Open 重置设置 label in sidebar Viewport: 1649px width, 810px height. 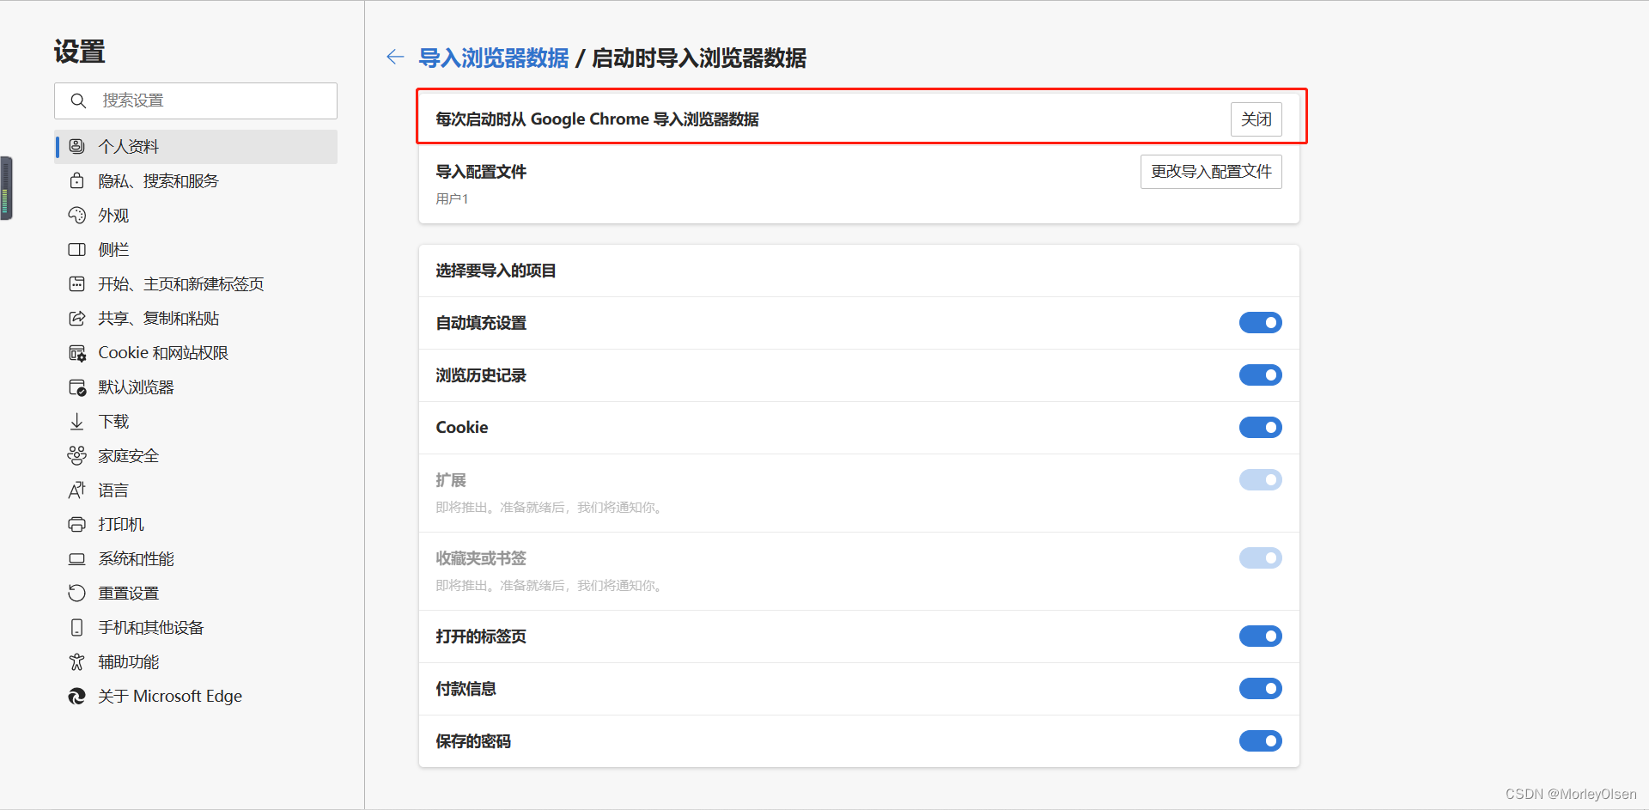click(129, 594)
